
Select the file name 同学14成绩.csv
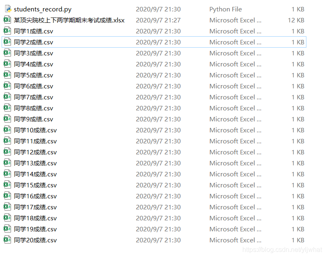pos(35,174)
